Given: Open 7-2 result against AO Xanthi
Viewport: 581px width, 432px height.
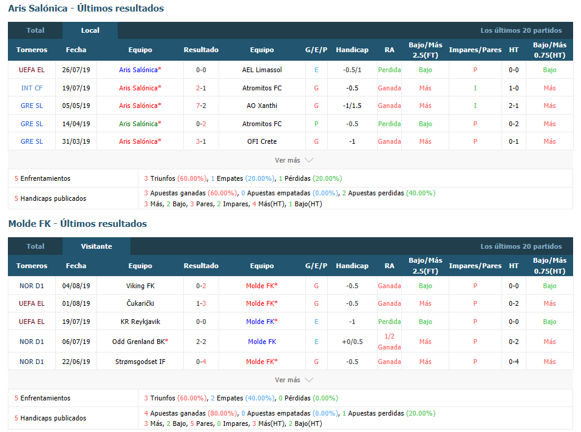Looking at the screenshot, I should [x=201, y=106].
